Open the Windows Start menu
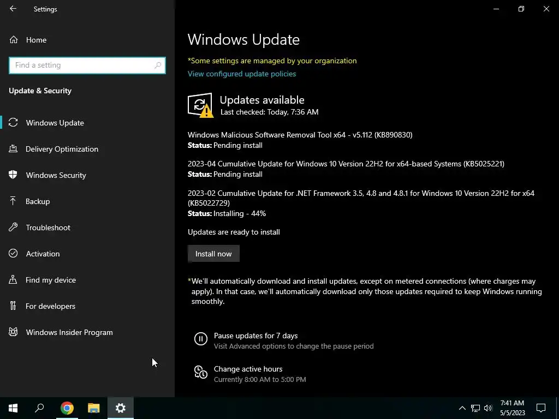The height and width of the screenshot is (419, 559). pos(13,408)
